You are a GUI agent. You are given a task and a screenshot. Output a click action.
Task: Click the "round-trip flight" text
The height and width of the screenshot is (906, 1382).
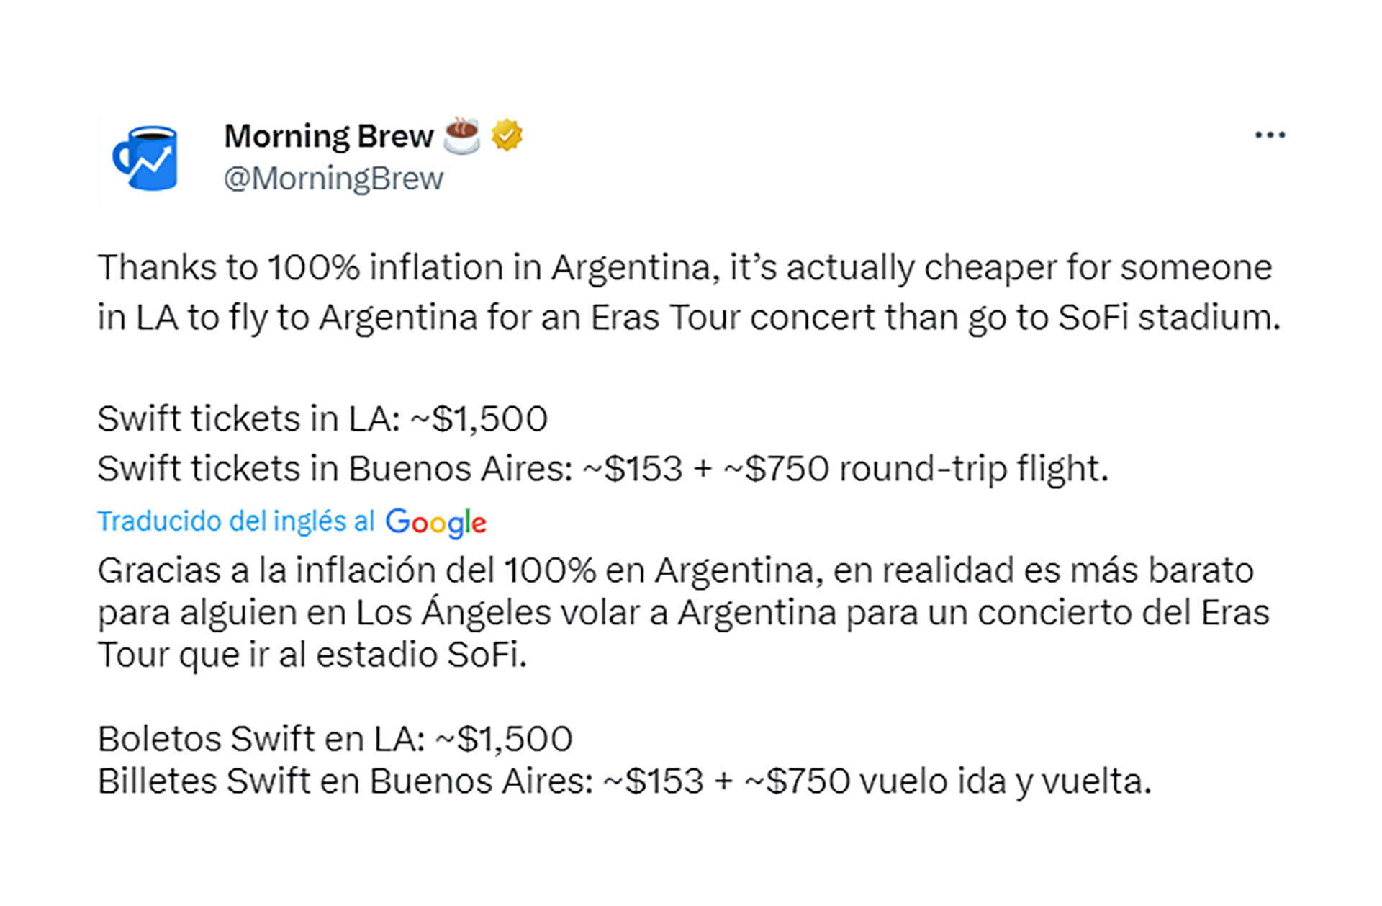coord(973,468)
